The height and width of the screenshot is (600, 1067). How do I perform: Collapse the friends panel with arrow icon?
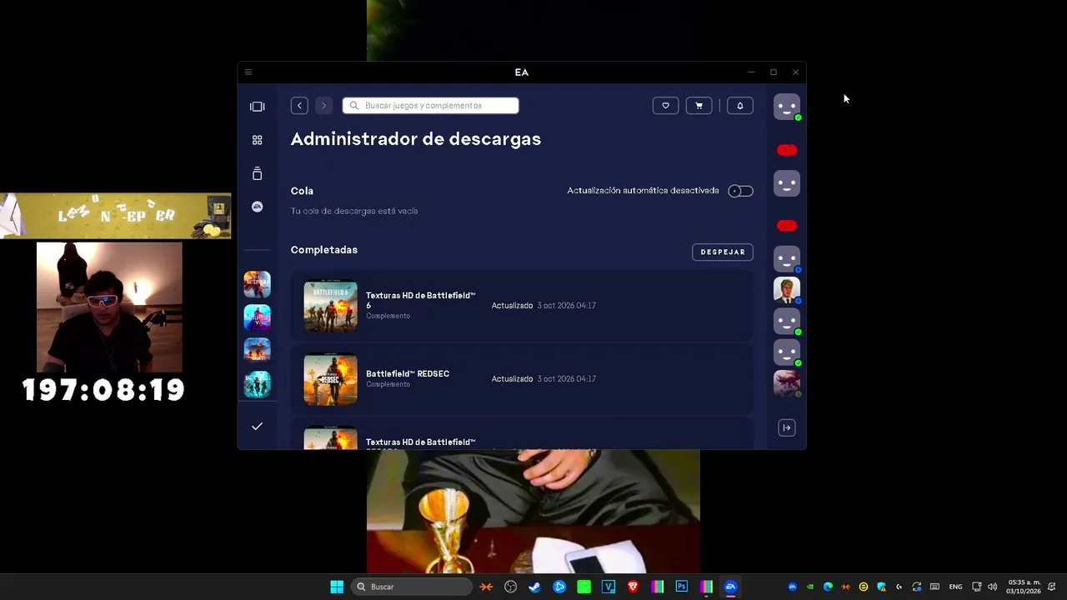pos(786,427)
